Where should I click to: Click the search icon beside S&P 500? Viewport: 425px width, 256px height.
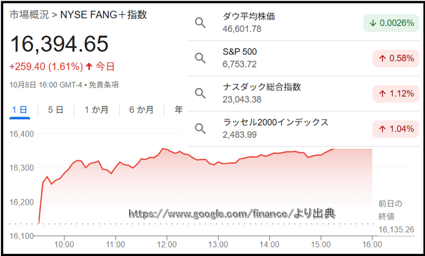(200, 58)
